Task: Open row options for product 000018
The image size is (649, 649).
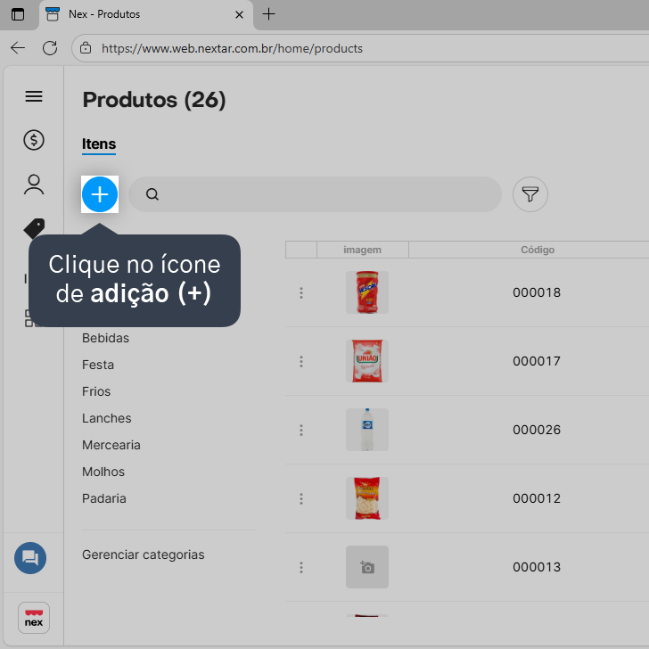Action: point(301,292)
